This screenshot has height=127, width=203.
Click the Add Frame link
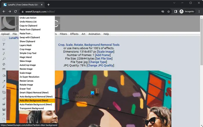pos(103,55)
